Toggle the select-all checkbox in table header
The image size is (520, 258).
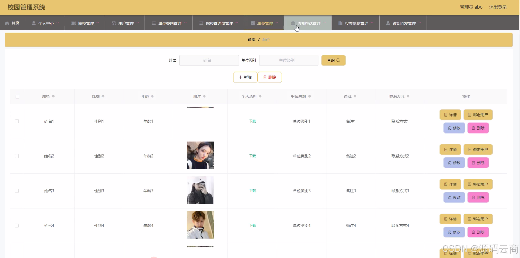tap(17, 96)
